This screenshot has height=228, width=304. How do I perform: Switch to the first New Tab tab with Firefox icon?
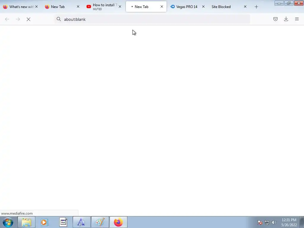click(x=62, y=7)
